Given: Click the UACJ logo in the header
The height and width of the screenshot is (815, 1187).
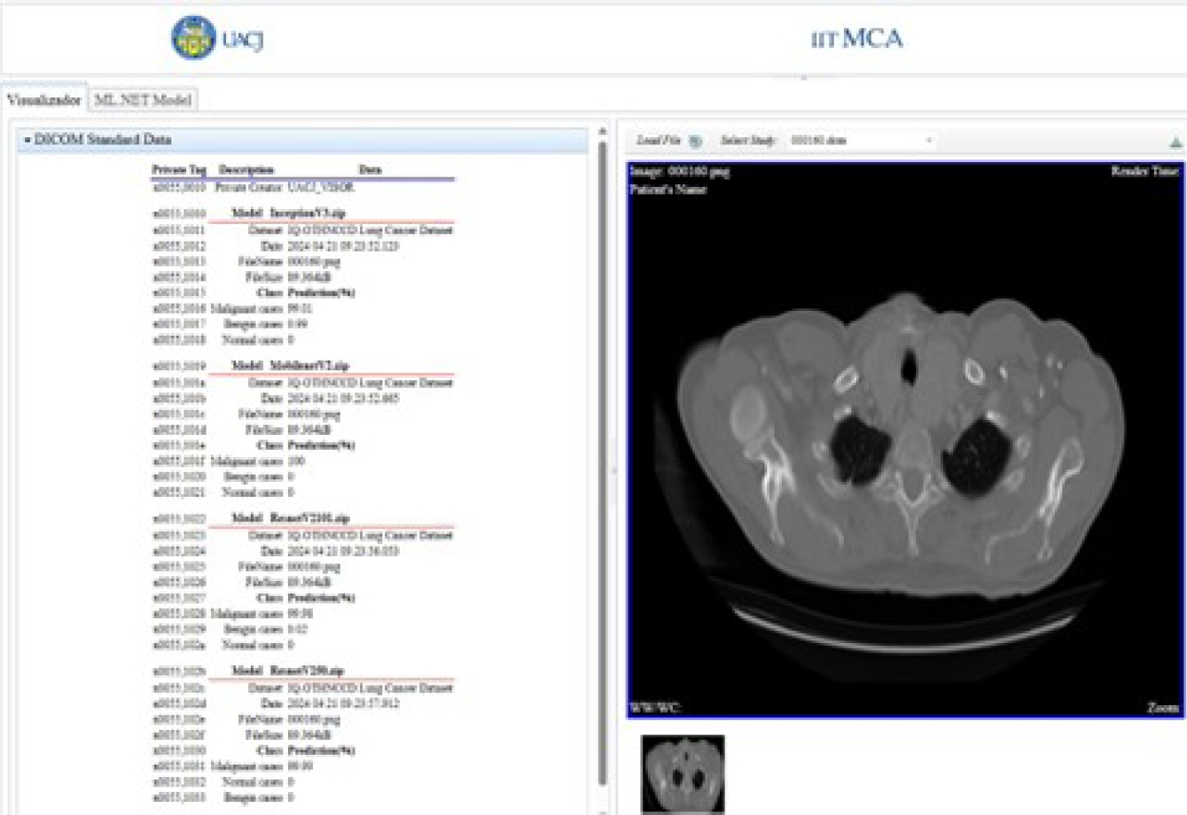Looking at the screenshot, I should point(194,37).
